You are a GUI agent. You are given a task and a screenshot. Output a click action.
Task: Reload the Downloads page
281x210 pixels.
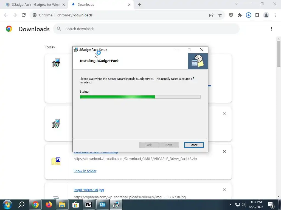(x=24, y=15)
